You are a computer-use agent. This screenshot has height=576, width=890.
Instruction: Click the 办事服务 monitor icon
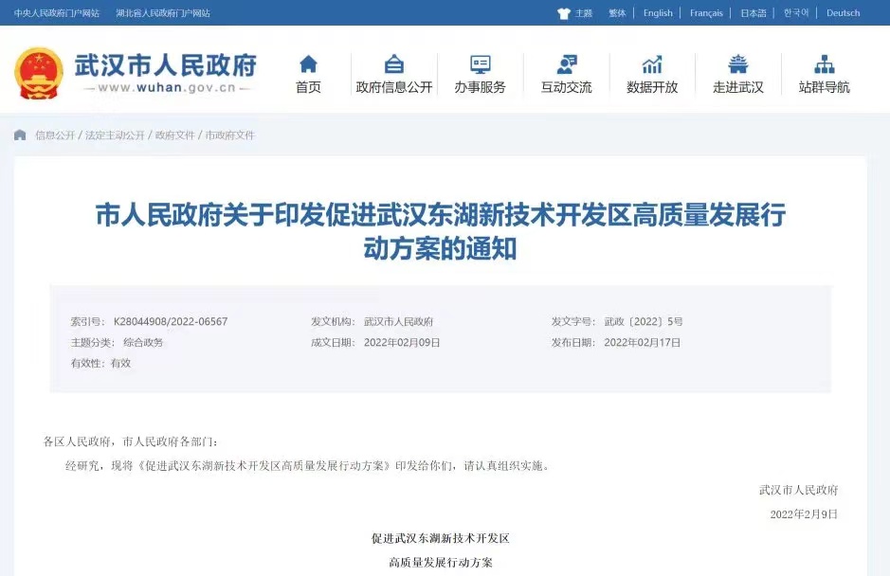tap(481, 64)
